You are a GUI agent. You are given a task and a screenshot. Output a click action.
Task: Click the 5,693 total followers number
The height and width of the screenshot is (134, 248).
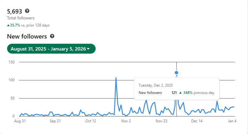(14, 11)
